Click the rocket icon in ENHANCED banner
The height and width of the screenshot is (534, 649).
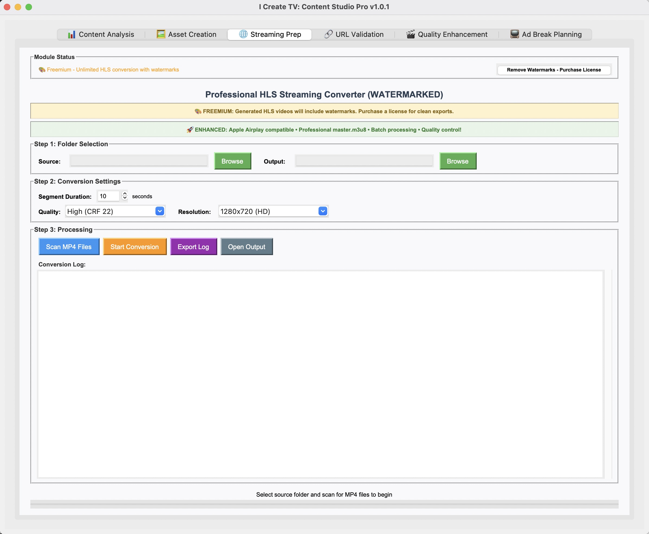[190, 130]
